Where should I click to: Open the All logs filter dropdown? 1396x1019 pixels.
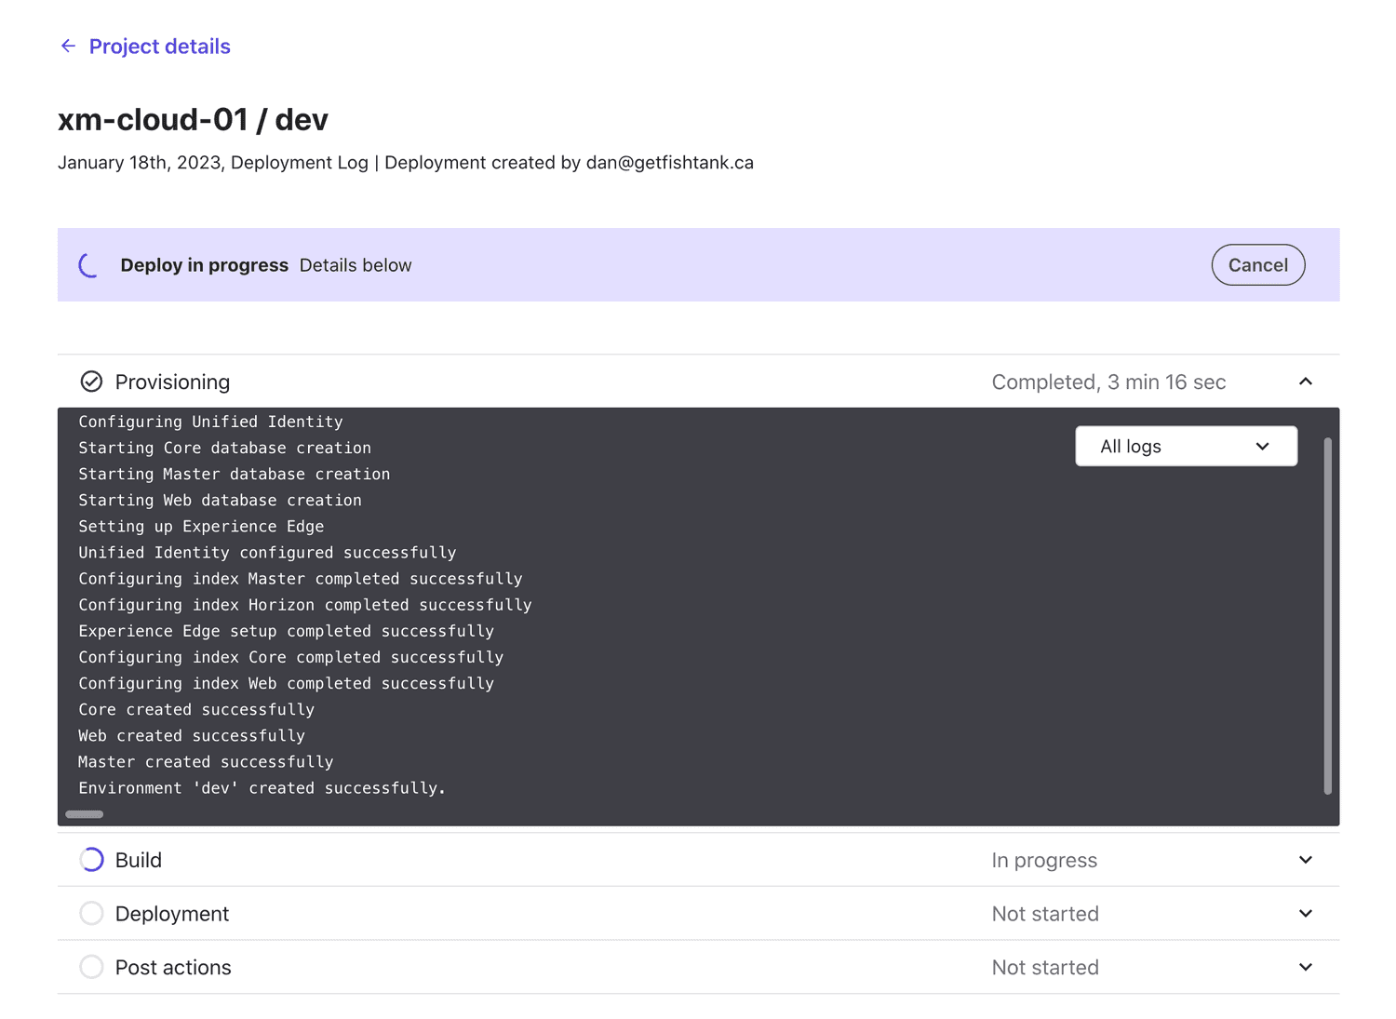pos(1186,447)
